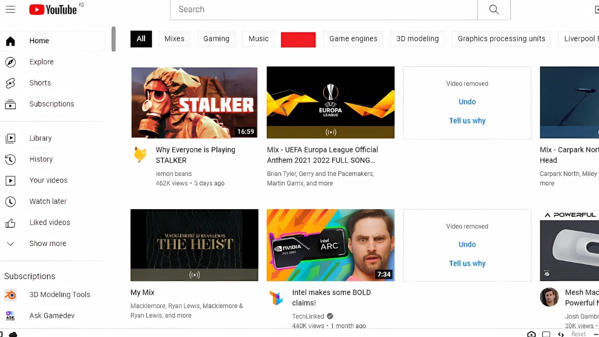Select the Gaming filter chip
This screenshot has width=599, height=337.
216,39
